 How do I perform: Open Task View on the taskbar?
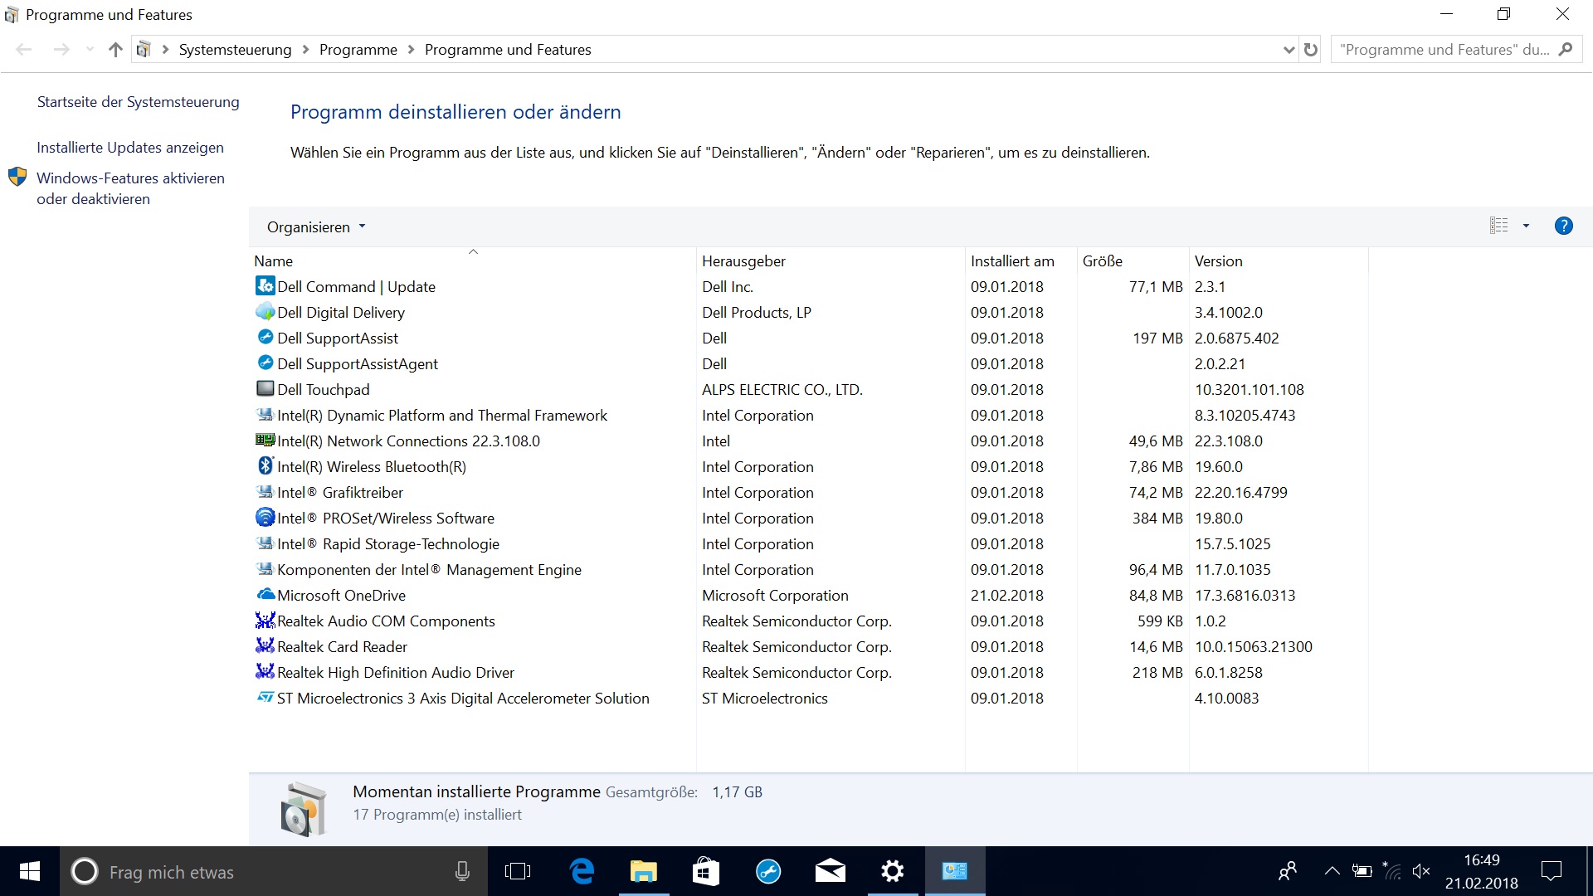pos(518,871)
